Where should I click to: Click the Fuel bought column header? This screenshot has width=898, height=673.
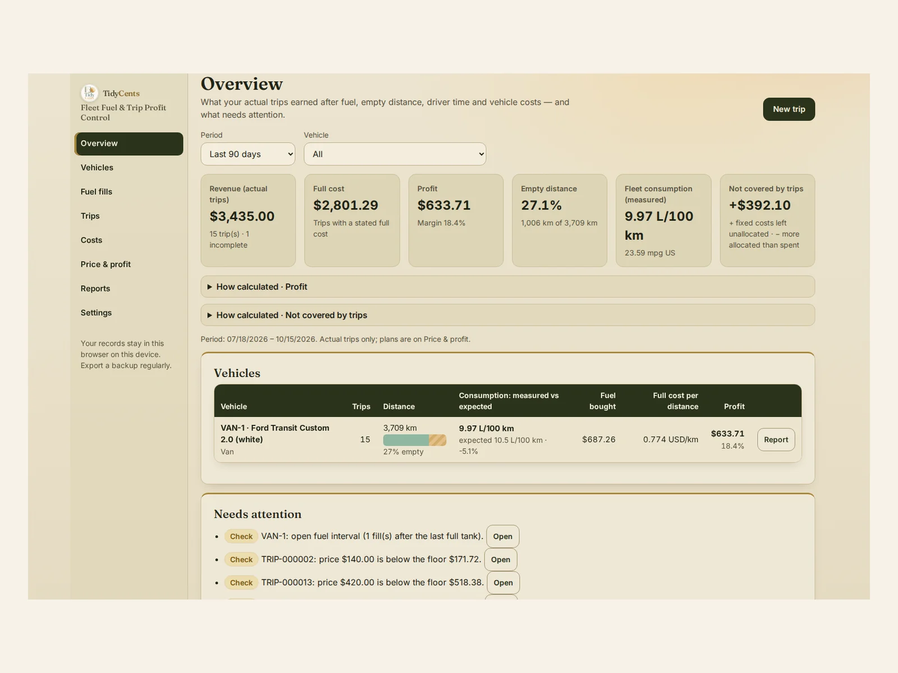tap(603, 401)
